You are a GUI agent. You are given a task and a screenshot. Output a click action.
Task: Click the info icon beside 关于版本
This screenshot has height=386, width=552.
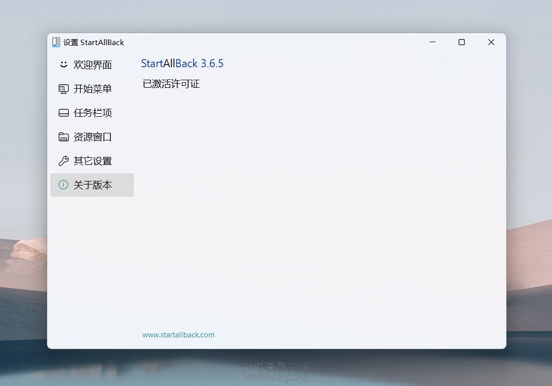63,184
